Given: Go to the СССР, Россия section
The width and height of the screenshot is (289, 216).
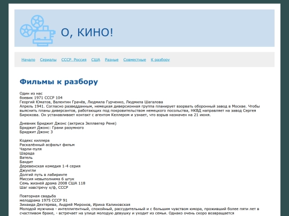Looking at the screenshot, I should (x=74, y=60).
